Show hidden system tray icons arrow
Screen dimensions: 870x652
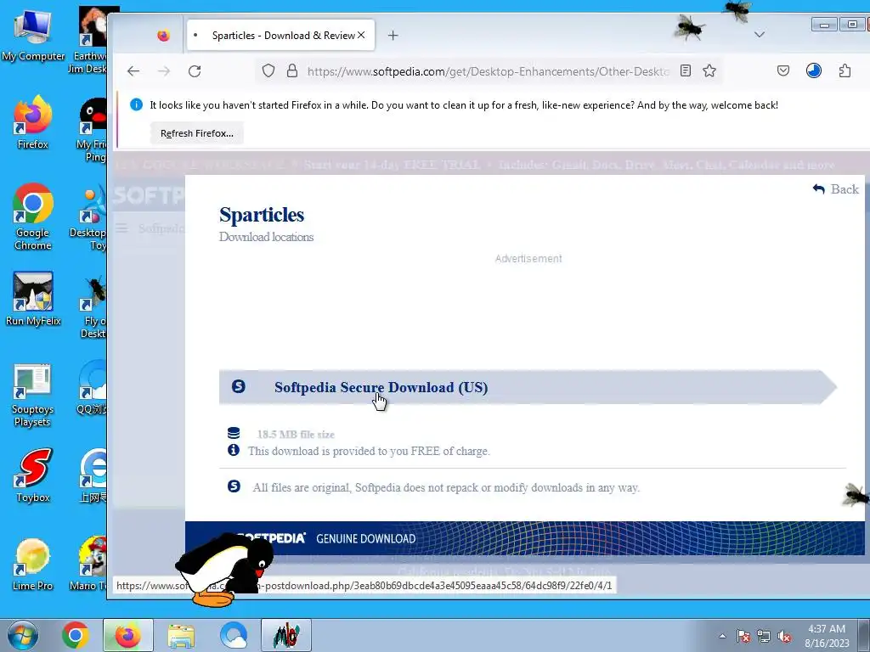tap(722, 636)
